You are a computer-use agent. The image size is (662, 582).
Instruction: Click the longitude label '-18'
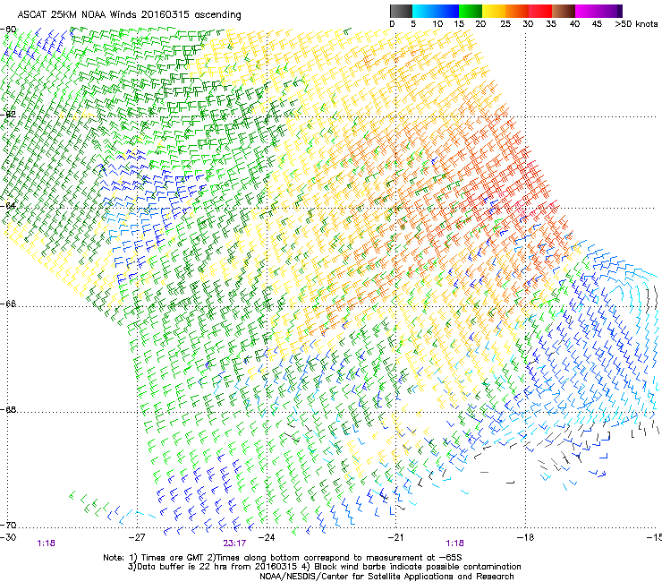point(525,537)
